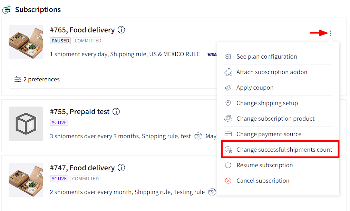
Task: Open the #747 Food delivery subscription title
Action: 82,168
